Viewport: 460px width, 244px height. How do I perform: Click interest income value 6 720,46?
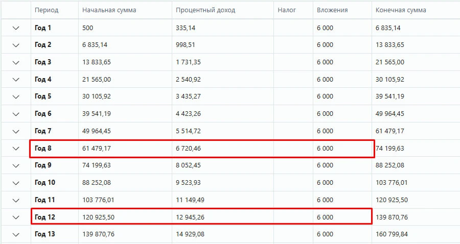click(188, 148)
